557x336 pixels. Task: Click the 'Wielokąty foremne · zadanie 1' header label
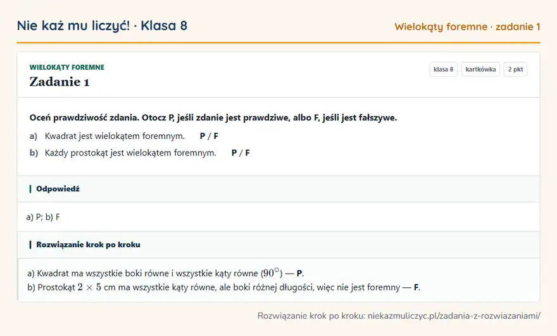pos(467,27)
